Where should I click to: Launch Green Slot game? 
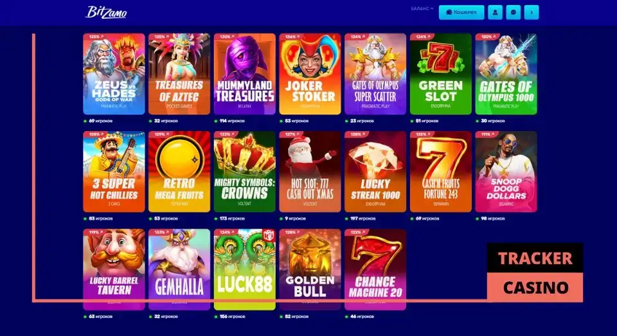(441, 74)
